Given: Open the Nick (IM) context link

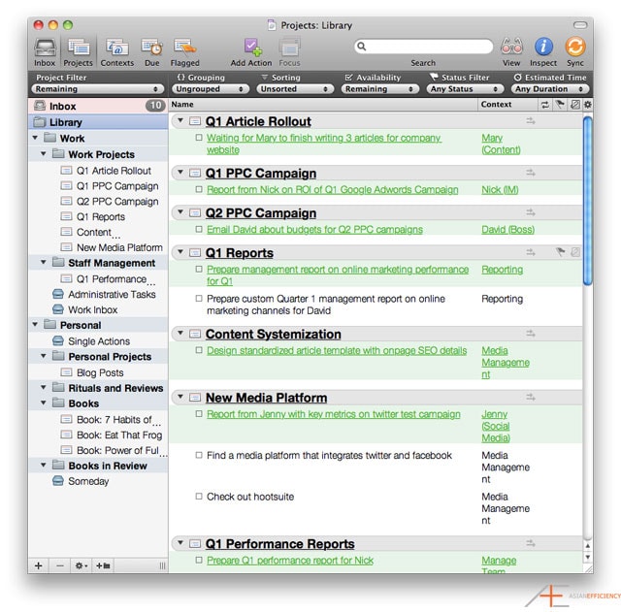Looking at the screenshot, I should click(x=500, y=190).
